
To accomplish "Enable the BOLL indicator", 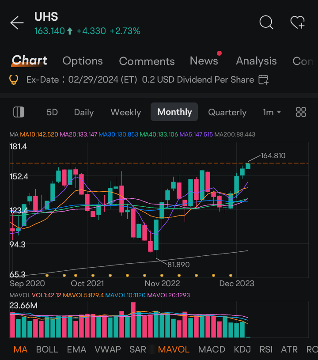I will point(47,349).
